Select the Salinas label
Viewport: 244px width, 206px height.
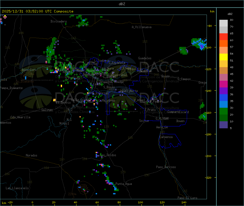[47, 110]
